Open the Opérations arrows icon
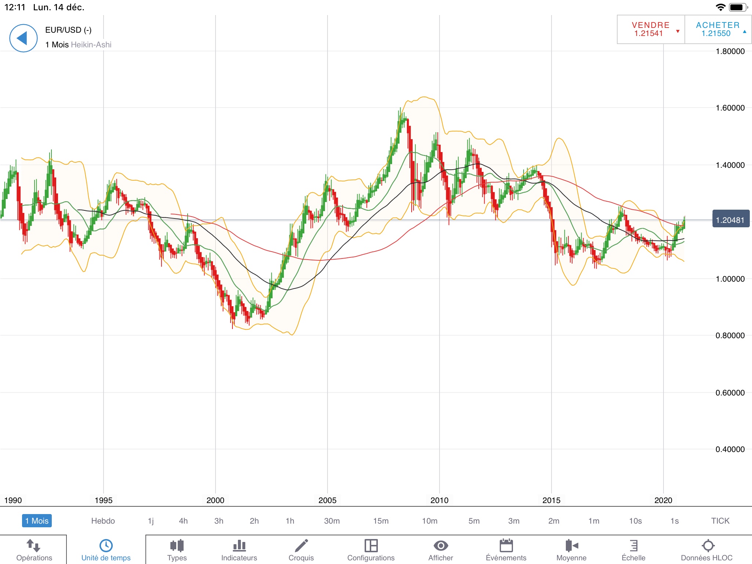 coord(34,546)
